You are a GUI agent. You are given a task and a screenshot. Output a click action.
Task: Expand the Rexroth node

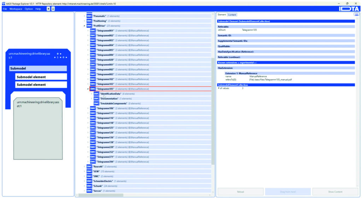point(84,166)
